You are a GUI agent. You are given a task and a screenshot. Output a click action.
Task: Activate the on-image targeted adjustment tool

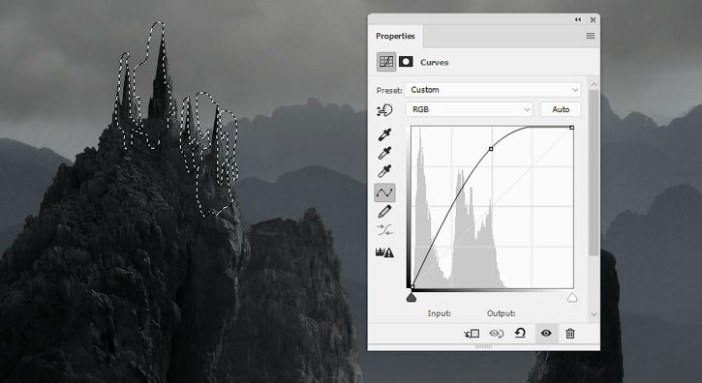384,110
